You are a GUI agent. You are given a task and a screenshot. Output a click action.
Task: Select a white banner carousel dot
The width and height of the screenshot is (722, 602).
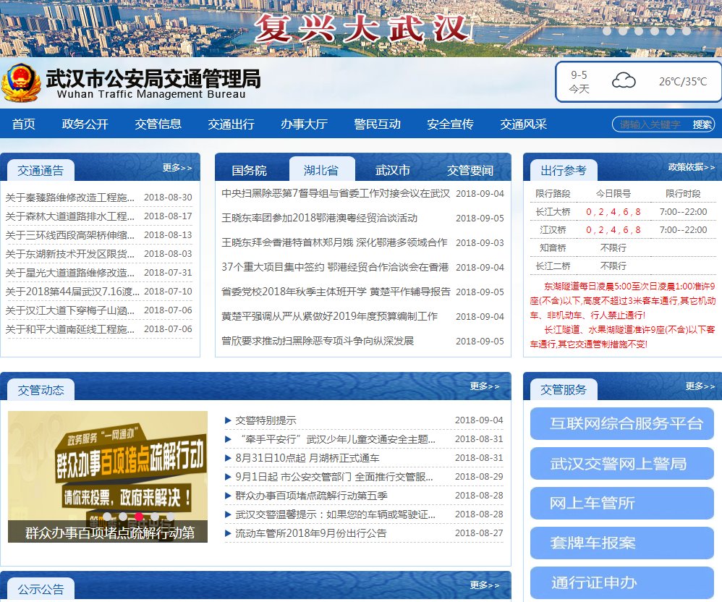[622, 31]
